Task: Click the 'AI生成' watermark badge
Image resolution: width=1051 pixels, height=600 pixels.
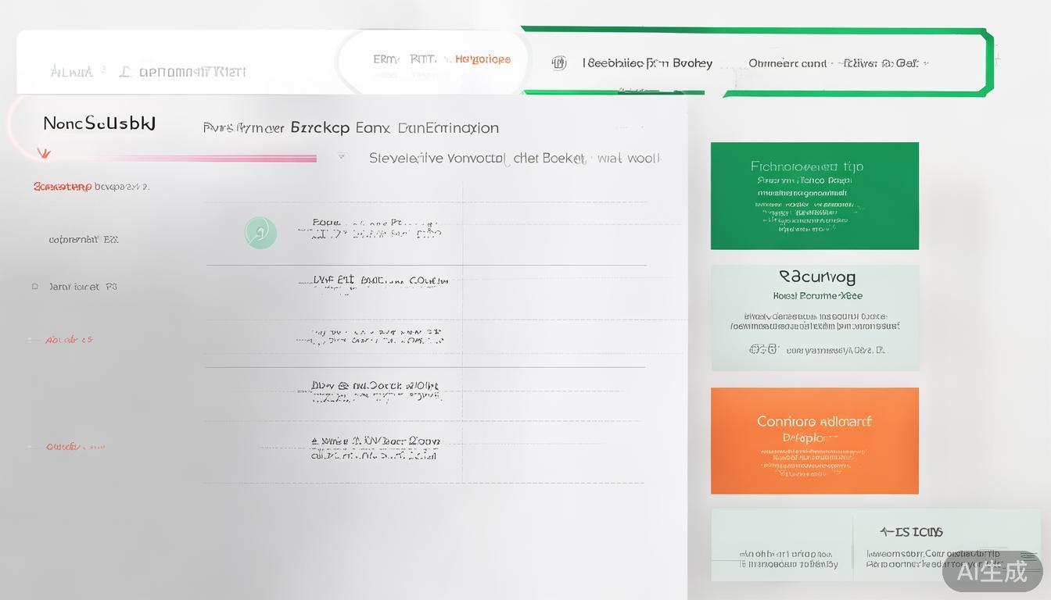Action: pyautogui.click(x=992, y=571)
